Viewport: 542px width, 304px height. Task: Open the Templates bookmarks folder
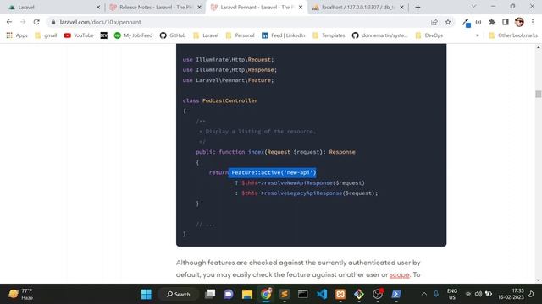coord(329,35)
